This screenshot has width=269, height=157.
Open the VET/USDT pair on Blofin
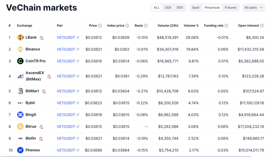point(66,138)
